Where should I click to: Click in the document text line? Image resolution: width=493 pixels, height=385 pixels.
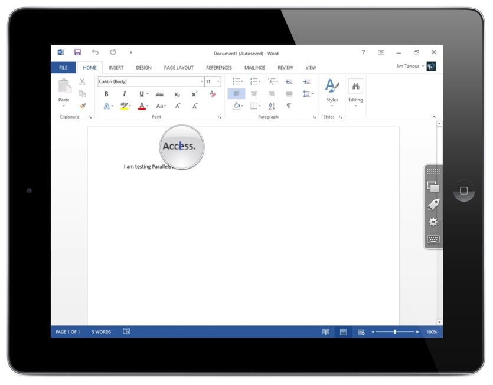(148, 167)
